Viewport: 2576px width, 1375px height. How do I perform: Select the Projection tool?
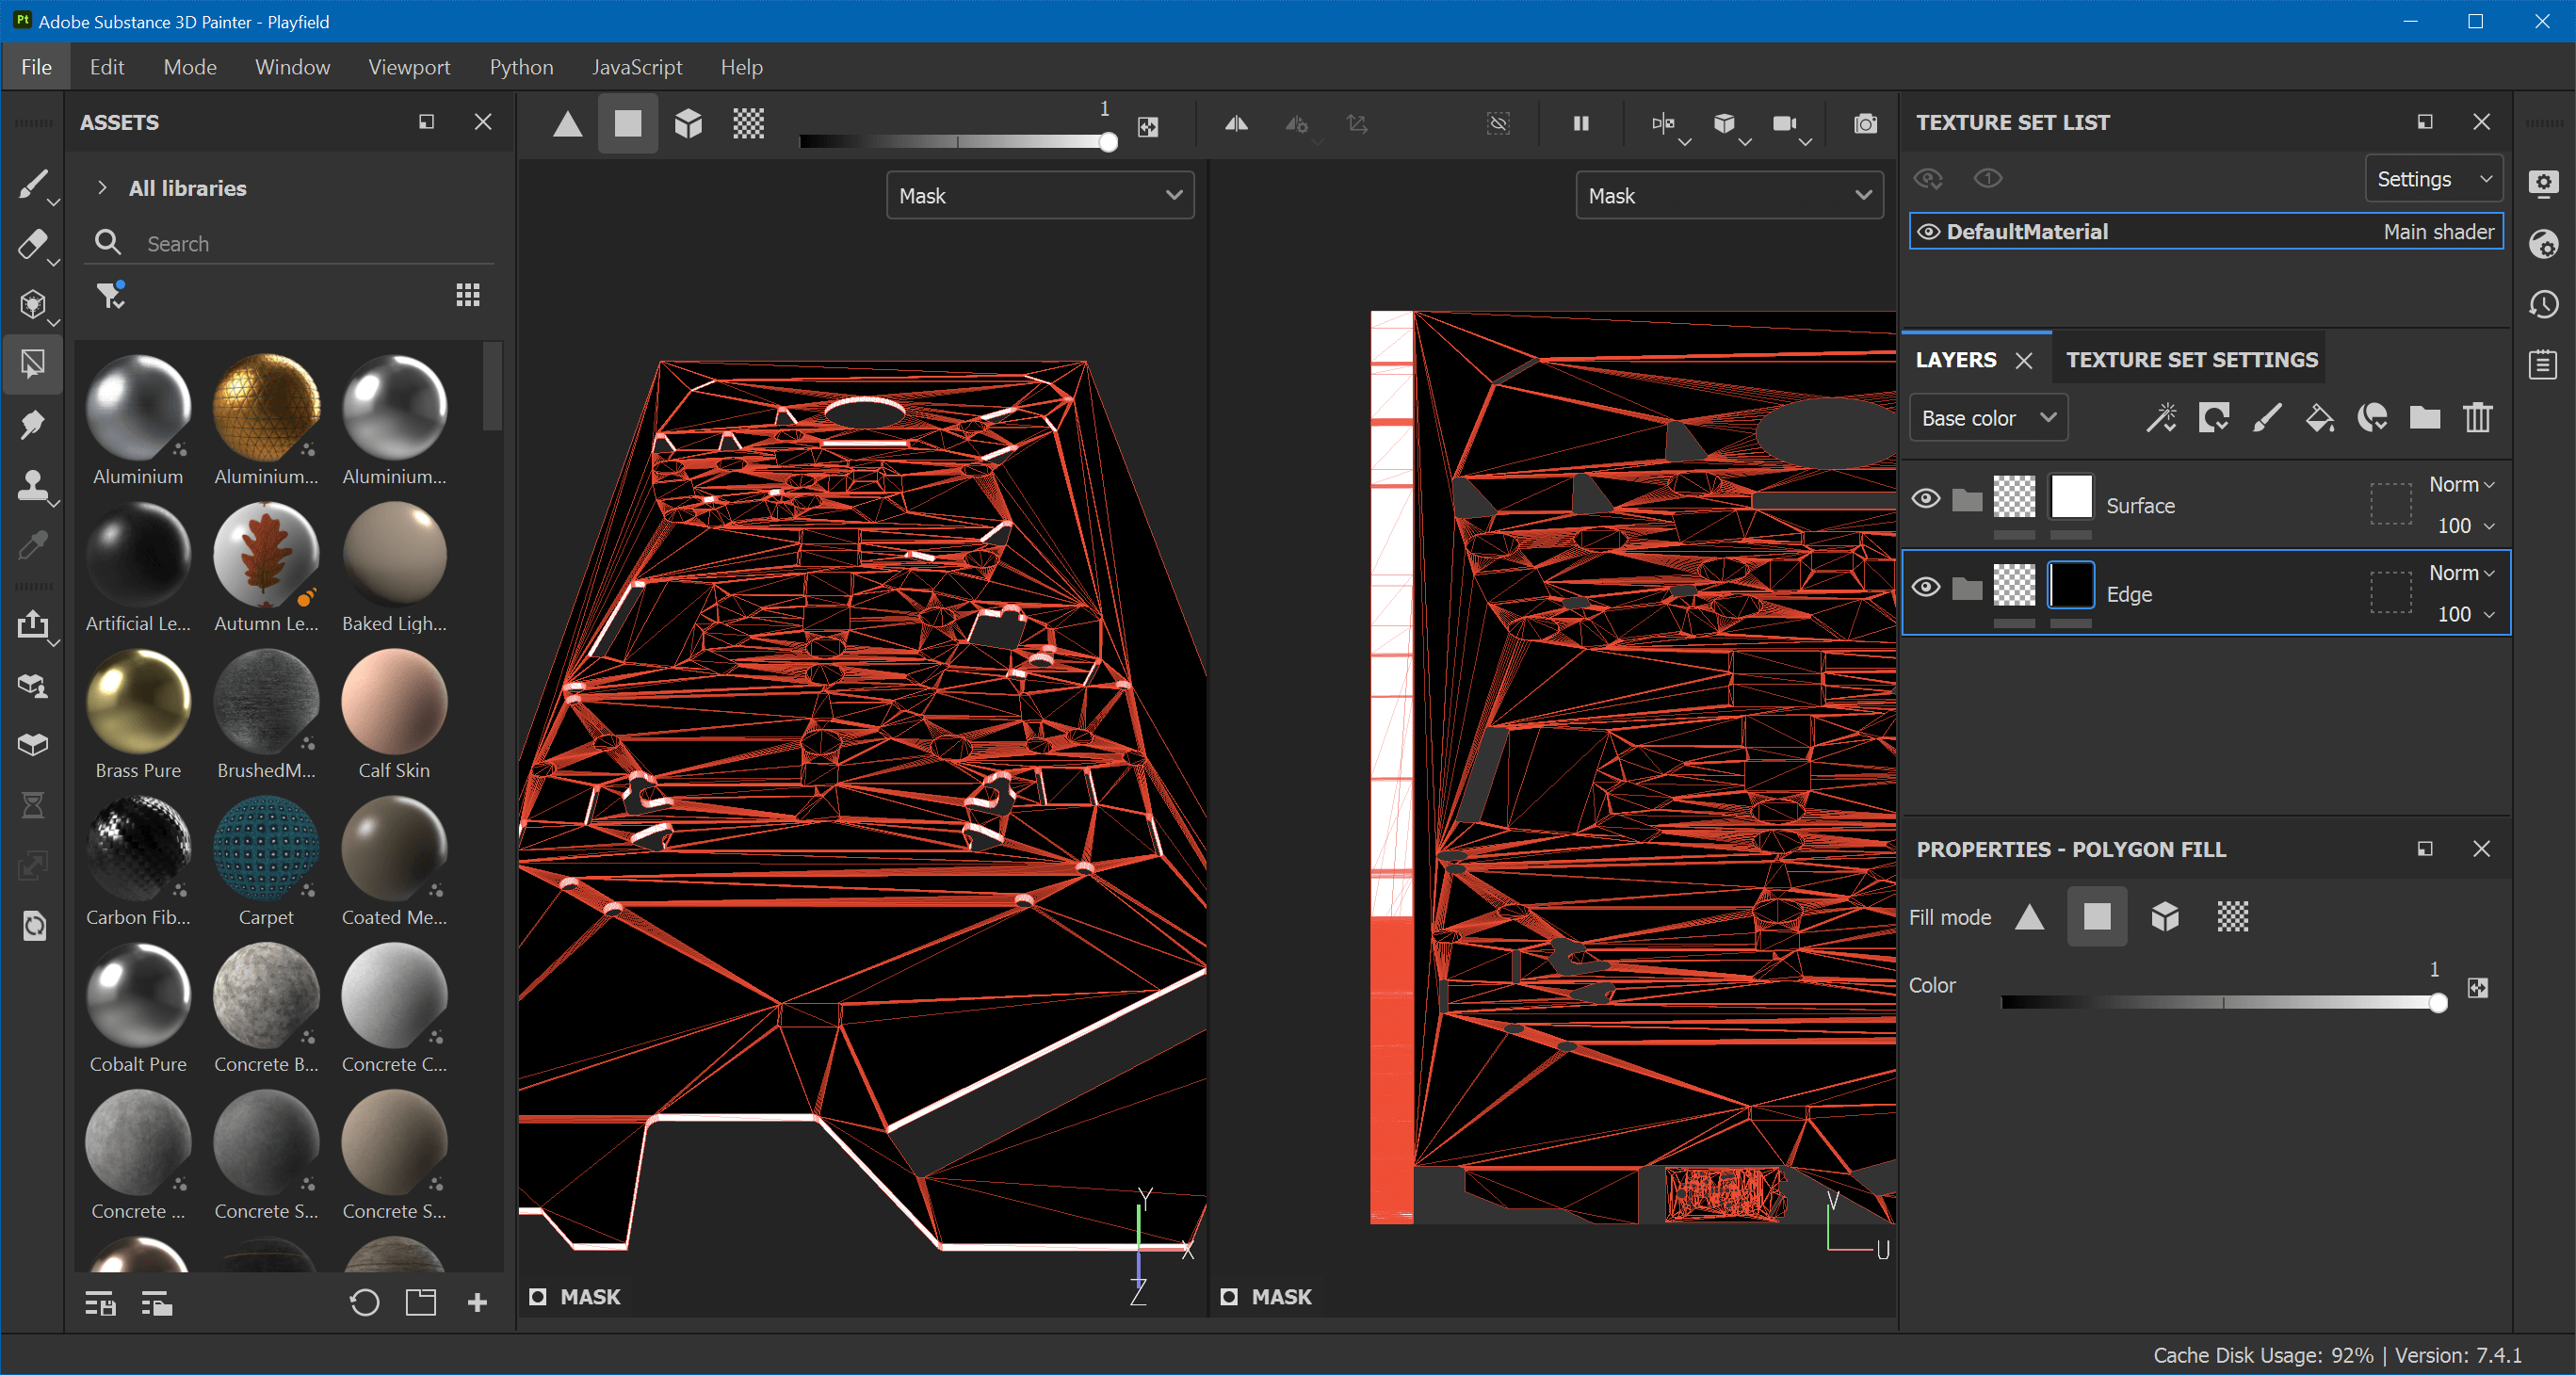pyautogui.click(x=32, y=304)
